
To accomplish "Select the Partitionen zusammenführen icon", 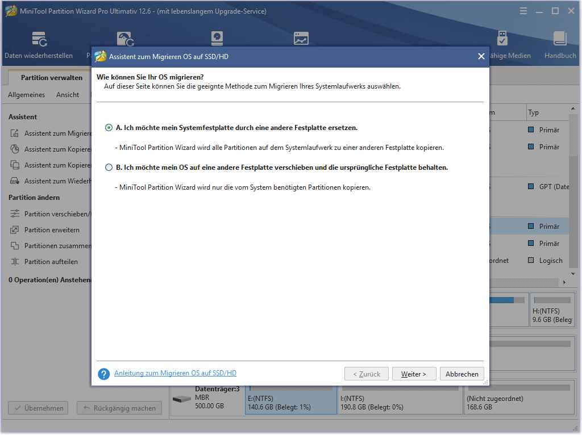I will coord(14,246).
